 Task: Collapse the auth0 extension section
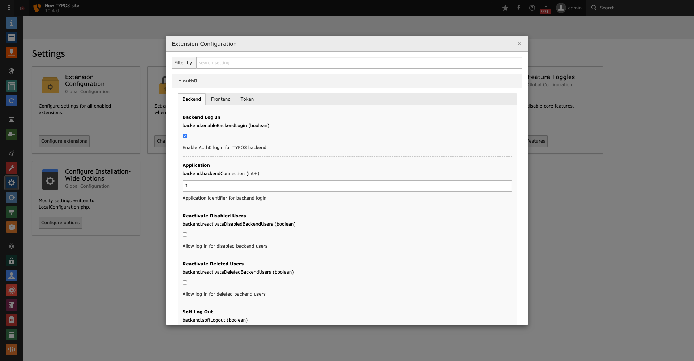click(x=189, y=81)
